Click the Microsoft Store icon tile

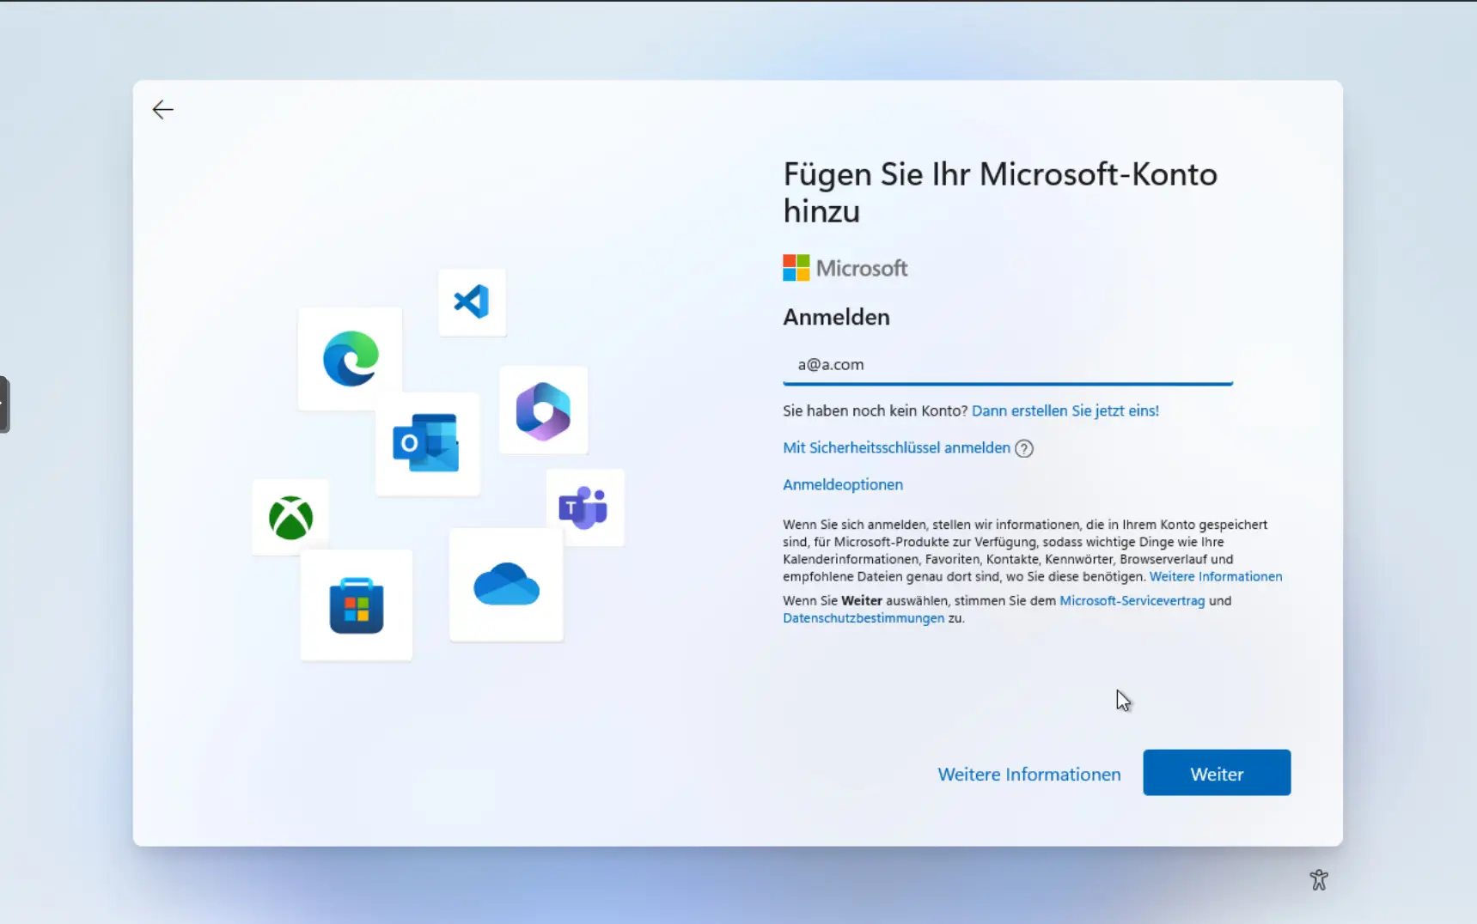[357, 605]
